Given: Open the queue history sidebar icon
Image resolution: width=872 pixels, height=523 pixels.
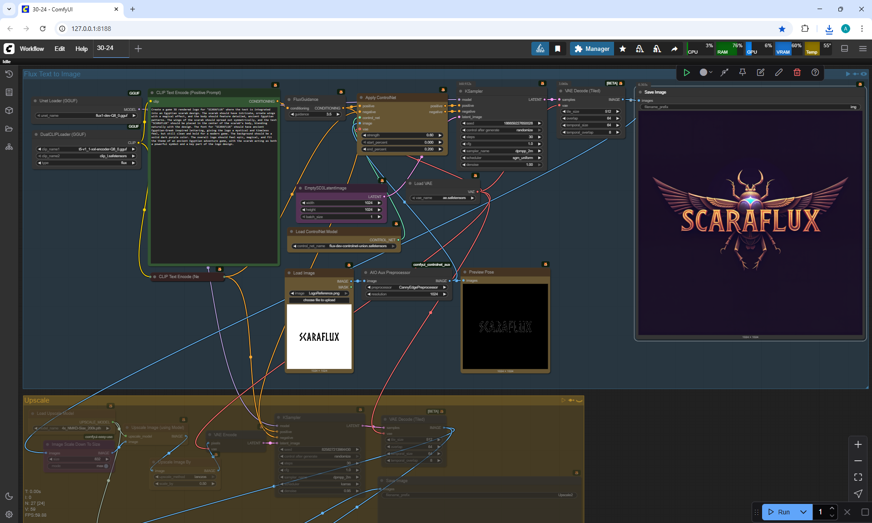Looking at the screenshot, I should pyautogui.click(x=9, y=74).
